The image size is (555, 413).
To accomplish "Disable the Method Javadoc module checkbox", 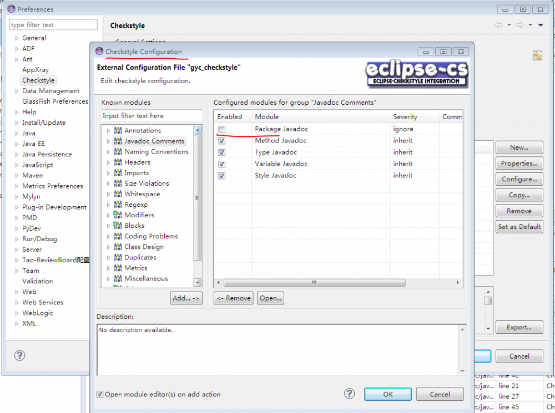I will click(x=221, y=141).
